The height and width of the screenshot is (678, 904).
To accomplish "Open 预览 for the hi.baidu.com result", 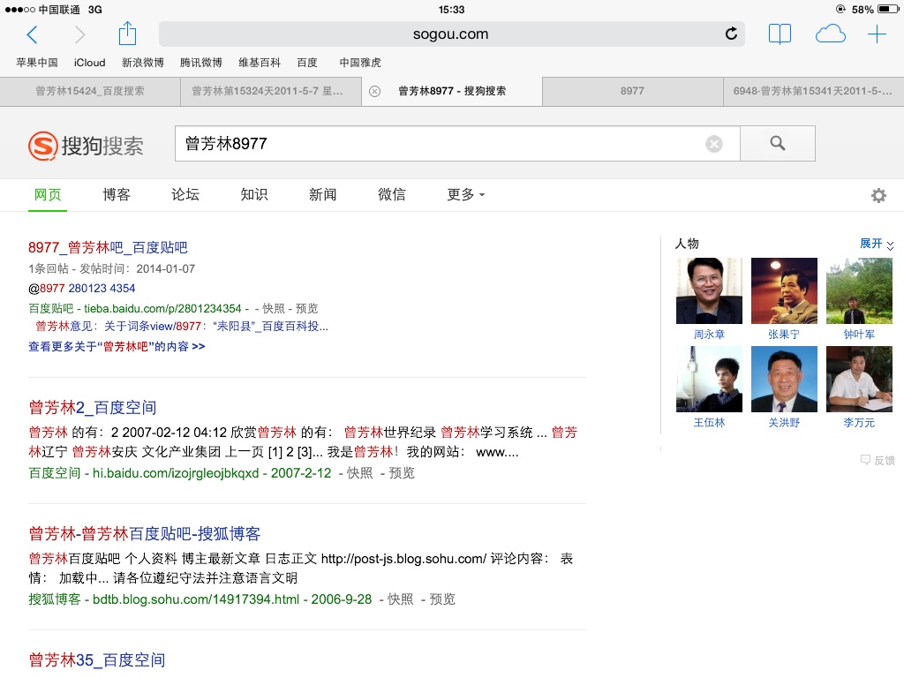I will (402, 473).
